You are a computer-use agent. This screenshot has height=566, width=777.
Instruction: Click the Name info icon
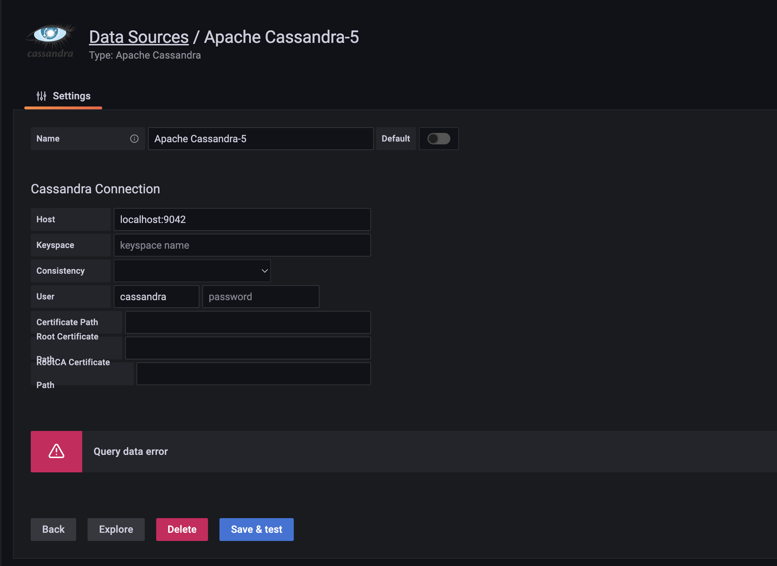(x=134, y=139)
